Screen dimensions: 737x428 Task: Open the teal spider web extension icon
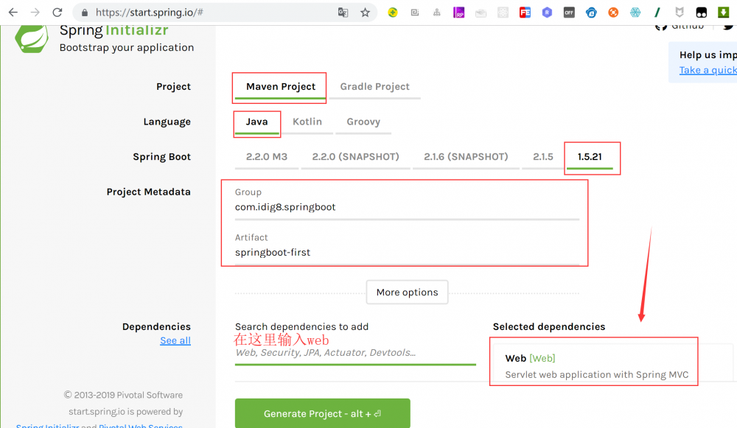click(635, 13)
